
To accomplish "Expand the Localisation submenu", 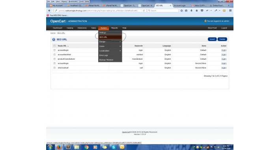I will [x=110, y=51].
